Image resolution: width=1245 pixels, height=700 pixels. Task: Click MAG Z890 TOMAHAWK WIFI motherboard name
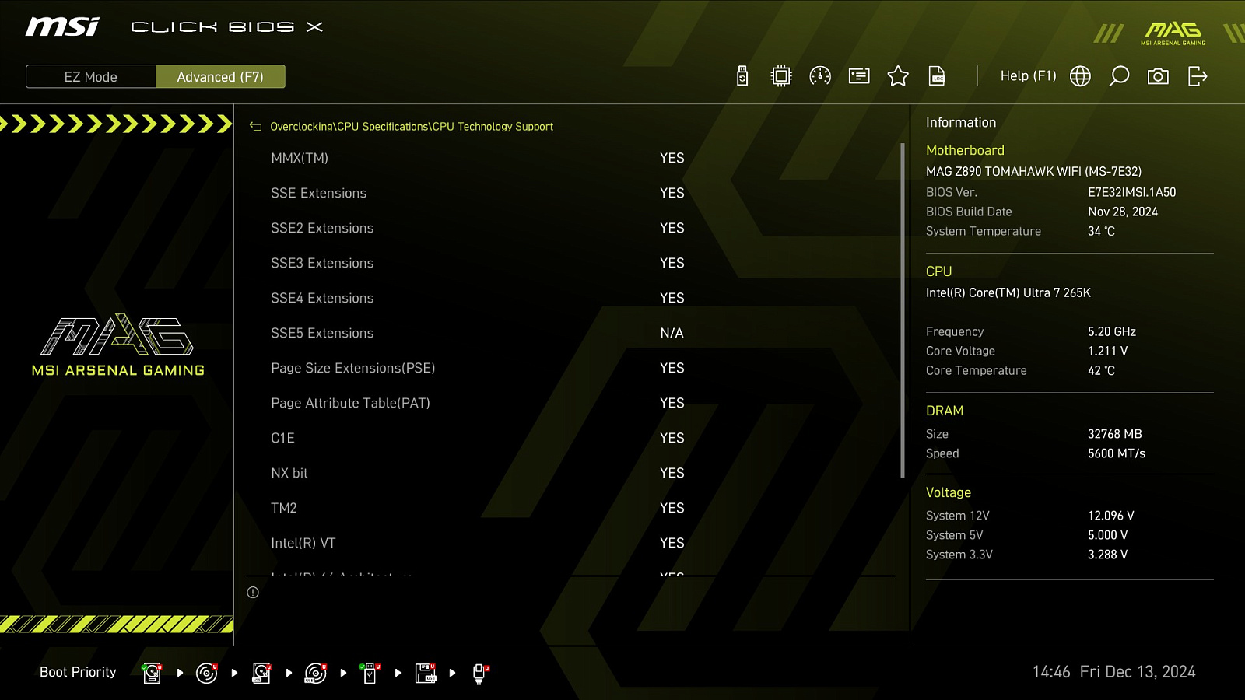1034,171
